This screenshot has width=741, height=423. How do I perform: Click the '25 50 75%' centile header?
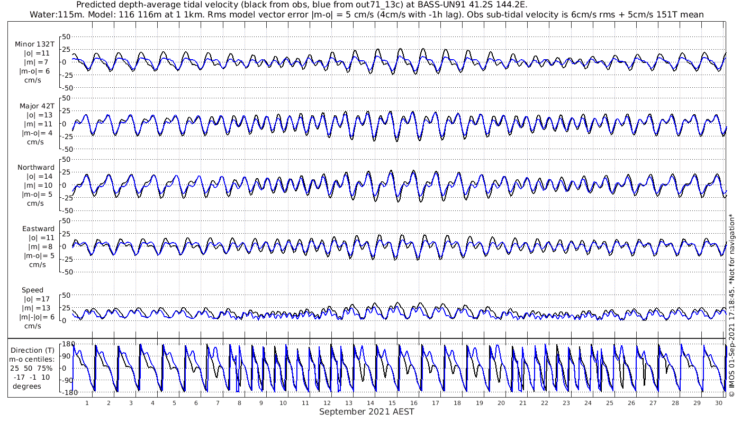(31, 368)
